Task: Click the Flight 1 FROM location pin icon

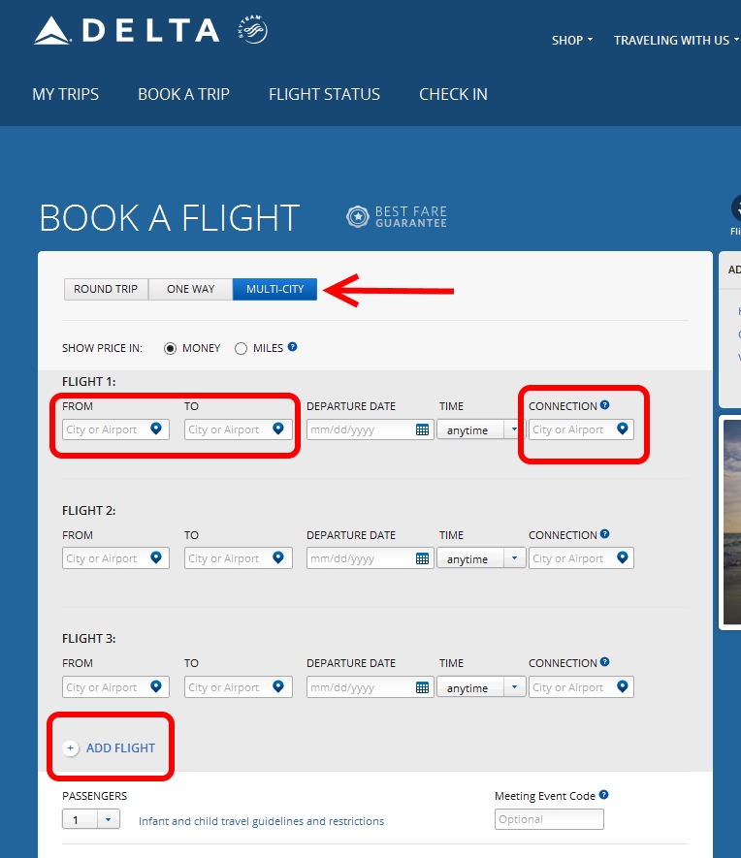Action: tap(156, 429)
